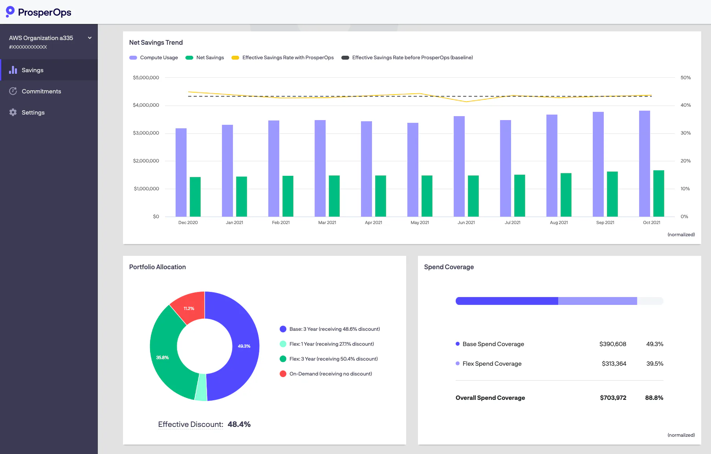This screenshot has height=454, width=711.
Task: Toggle the Compute Usage legend series
Action: [x=154, y=58]
